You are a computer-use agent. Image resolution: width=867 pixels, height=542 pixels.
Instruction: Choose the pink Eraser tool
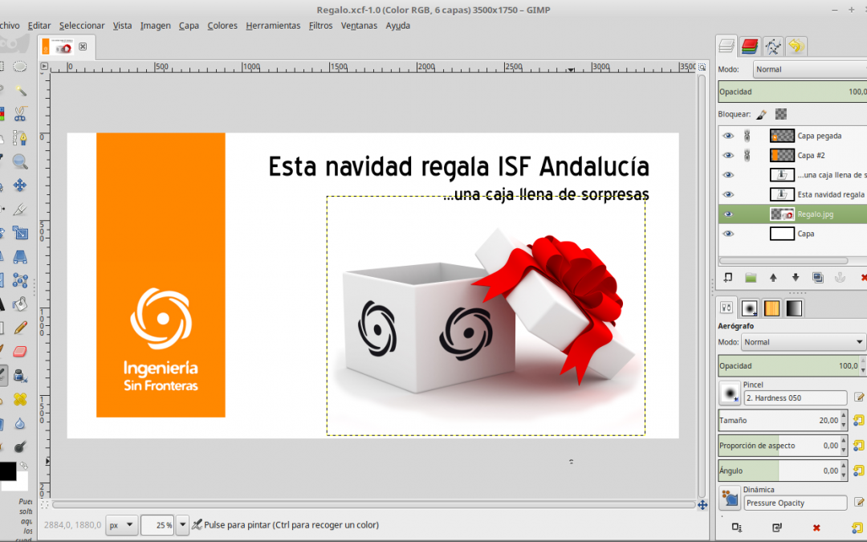[x=20, y=351]
